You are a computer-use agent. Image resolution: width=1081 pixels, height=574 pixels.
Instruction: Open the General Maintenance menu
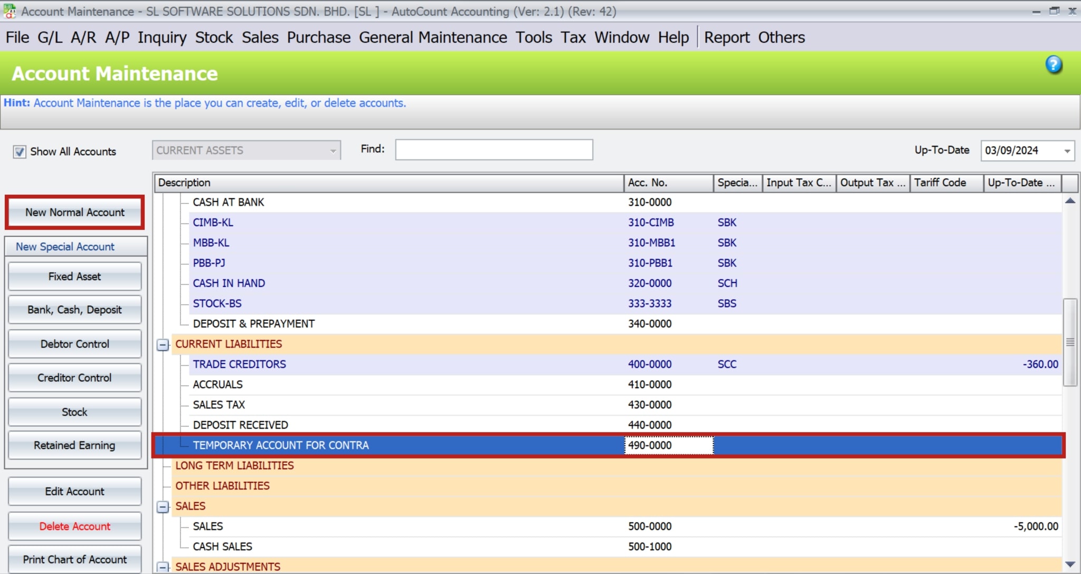click(x=433, y=37)
